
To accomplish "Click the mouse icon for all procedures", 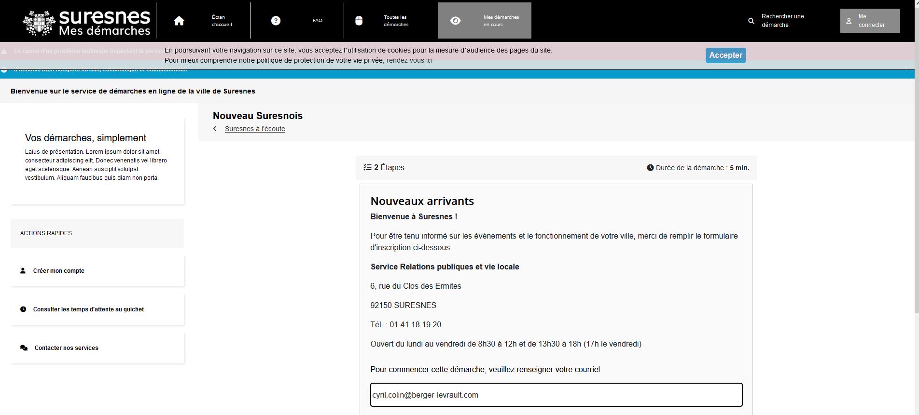I will (x=359, y=21).
